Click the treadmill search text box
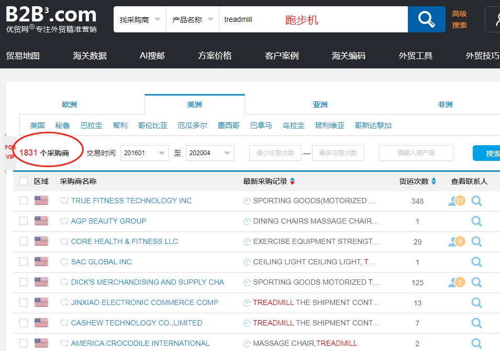The height and width of the screenshot is (351, 500). coord(313,20)
